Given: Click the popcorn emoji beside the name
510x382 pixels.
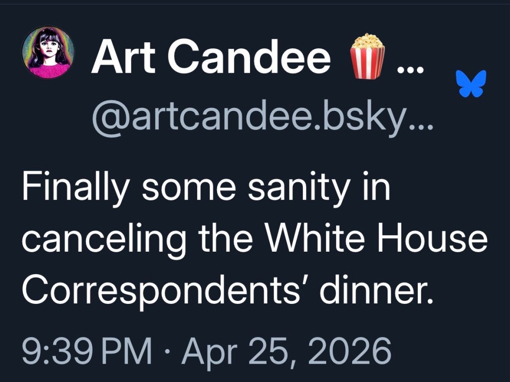Looking at the screenshot, I should [368, 56].
